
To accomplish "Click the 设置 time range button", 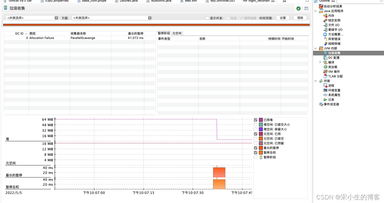I will [x=283, y=18].
